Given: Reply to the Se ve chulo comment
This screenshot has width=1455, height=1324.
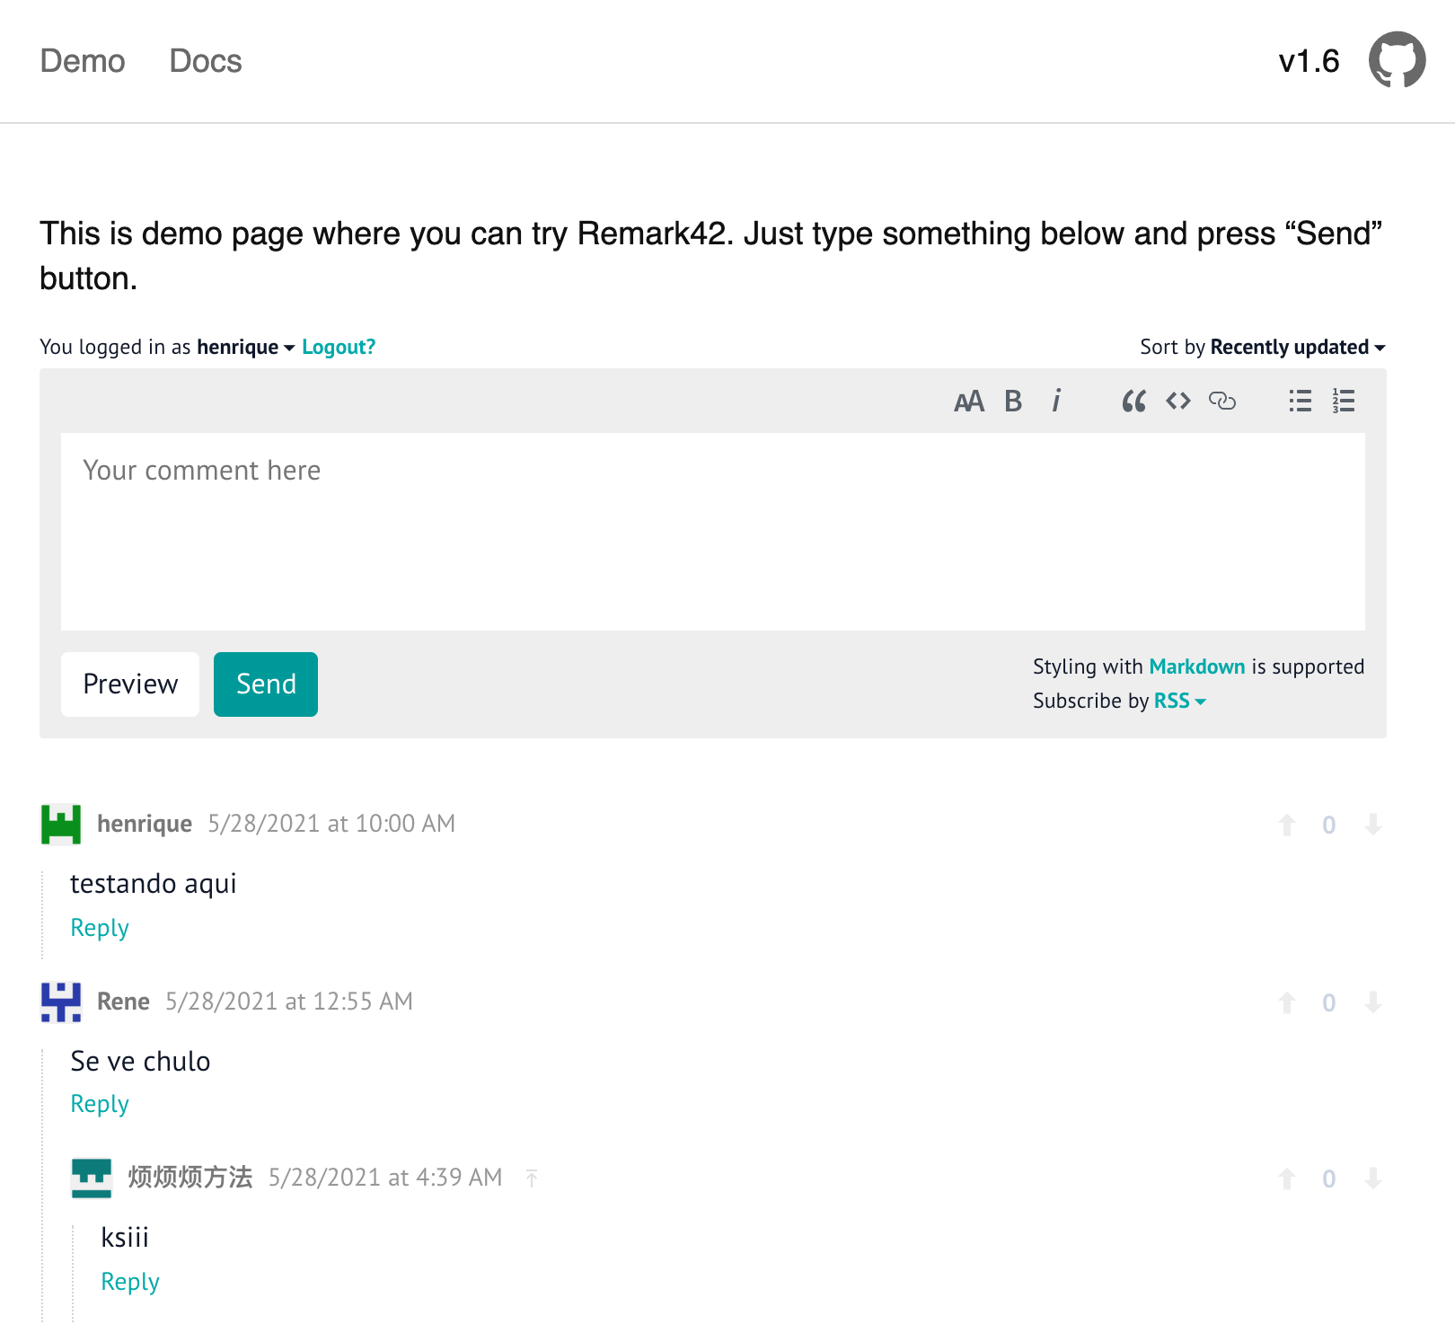Looking at the screenshot, I should coord(100,1104).
